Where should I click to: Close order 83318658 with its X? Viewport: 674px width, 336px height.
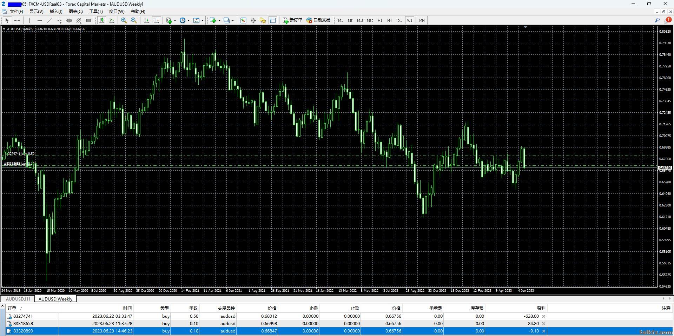click(544, 324)
